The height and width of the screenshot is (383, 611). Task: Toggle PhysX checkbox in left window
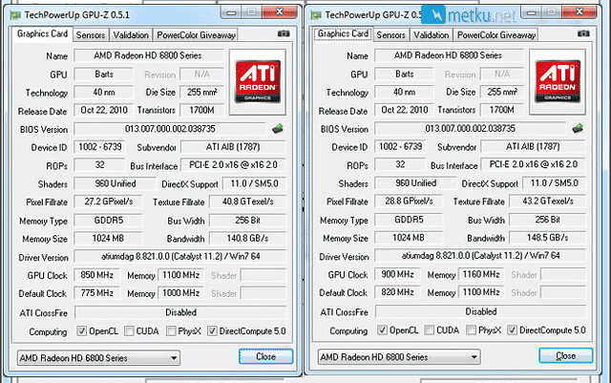coord(171,331)
